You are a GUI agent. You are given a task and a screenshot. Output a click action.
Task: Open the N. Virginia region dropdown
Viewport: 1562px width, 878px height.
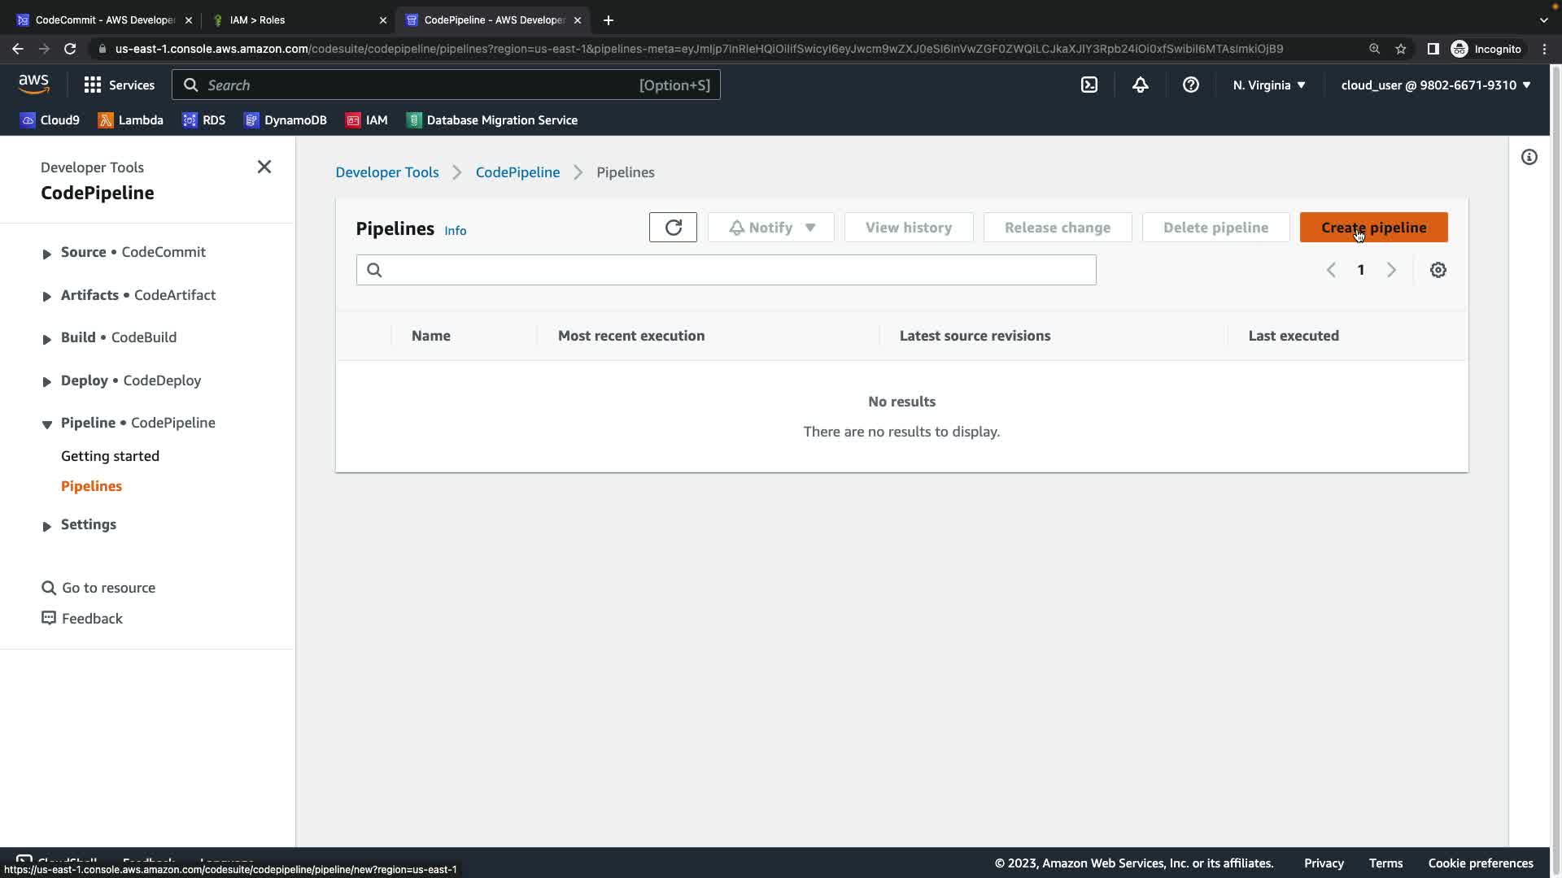1268,85
